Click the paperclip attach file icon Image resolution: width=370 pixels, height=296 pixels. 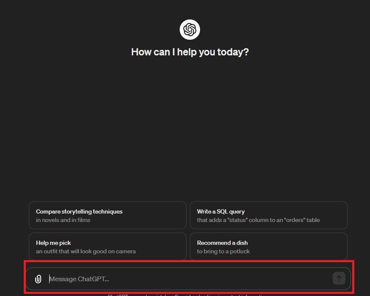pyautogui.click(x=38, y=279)
